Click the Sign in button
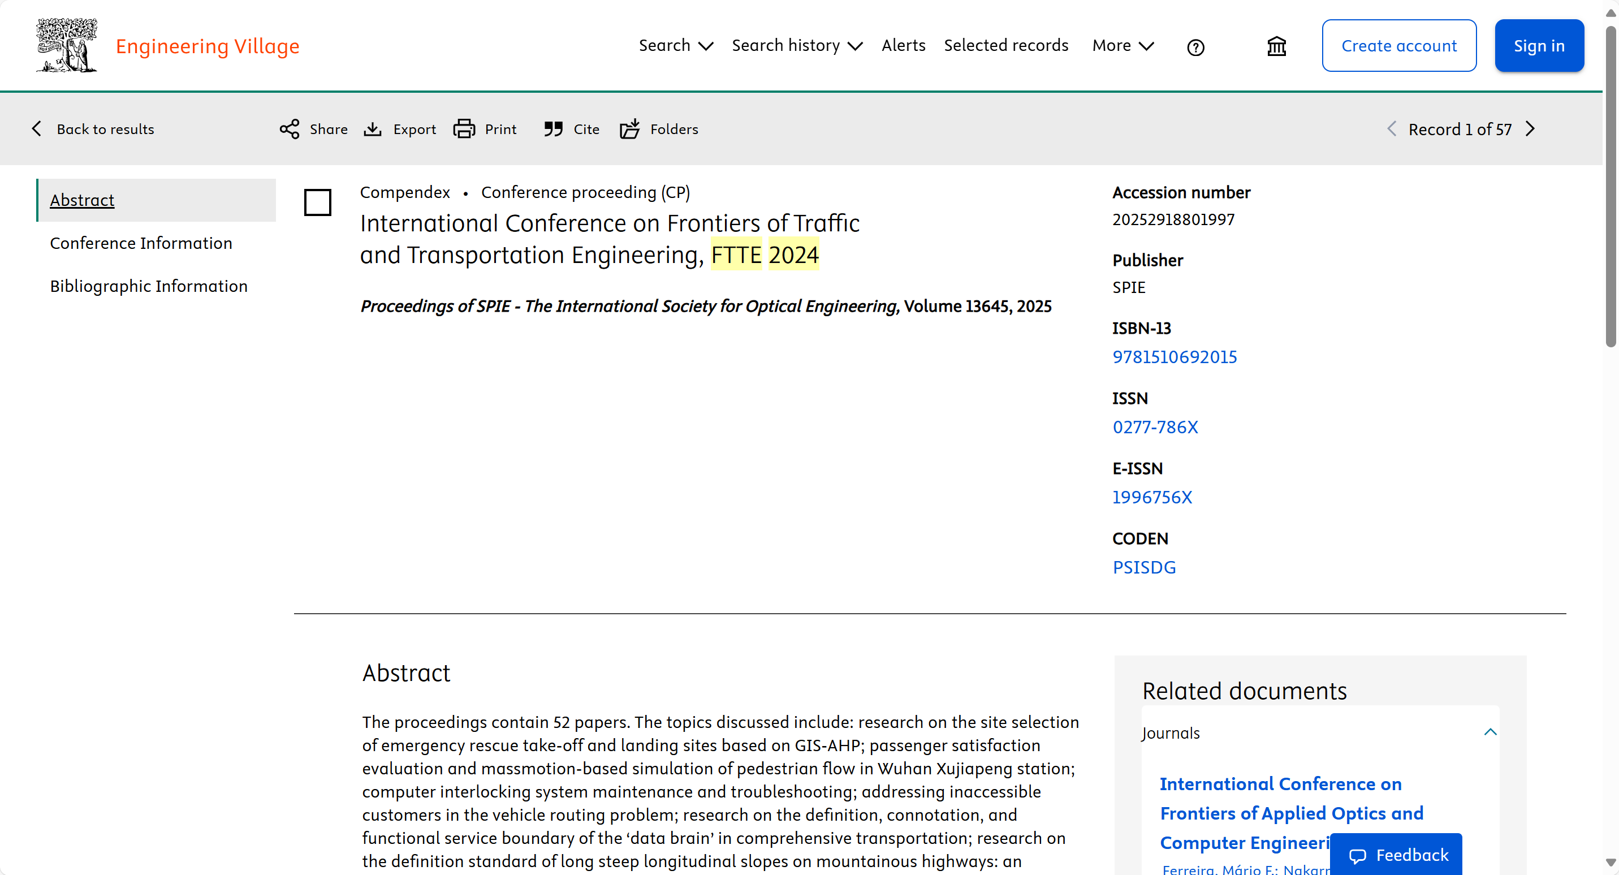The image size is (1619, 875). (x=1539, y=45)
